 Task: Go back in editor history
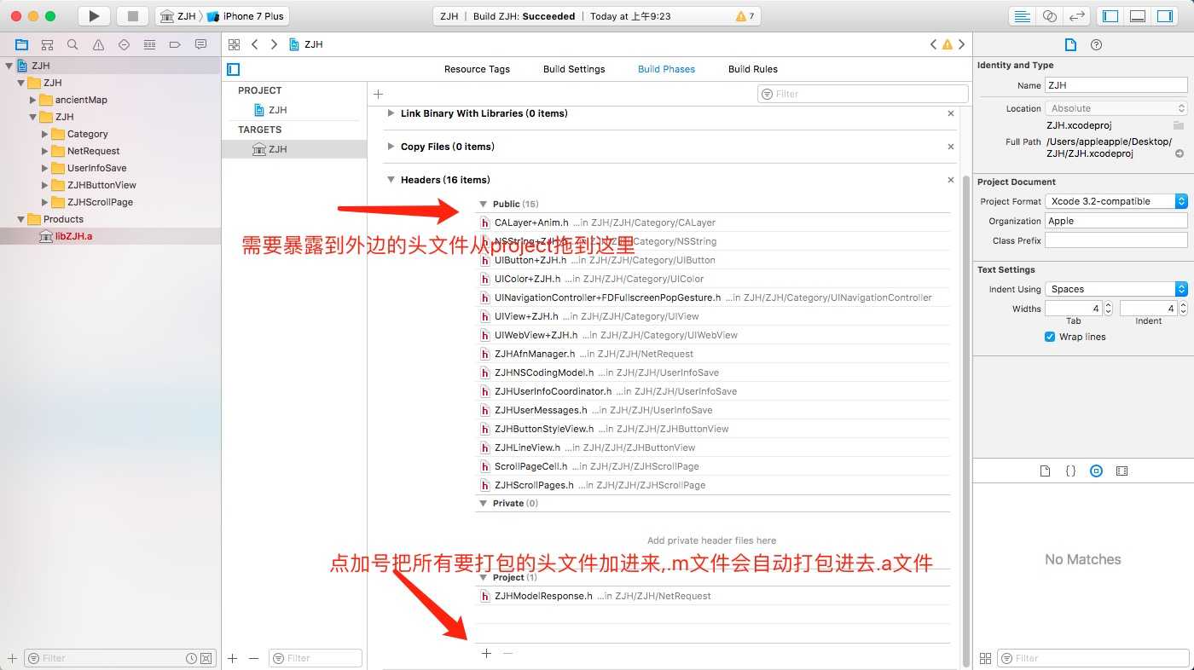(x=255, y=44)
